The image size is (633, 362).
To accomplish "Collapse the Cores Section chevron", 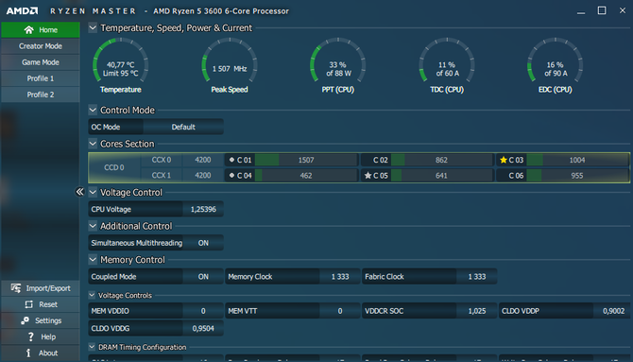I will 93,144.
